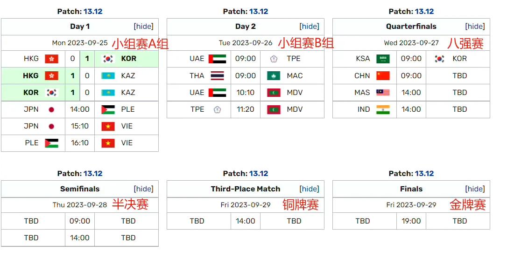Click the Thailand flag next to THA

(217, 75)
